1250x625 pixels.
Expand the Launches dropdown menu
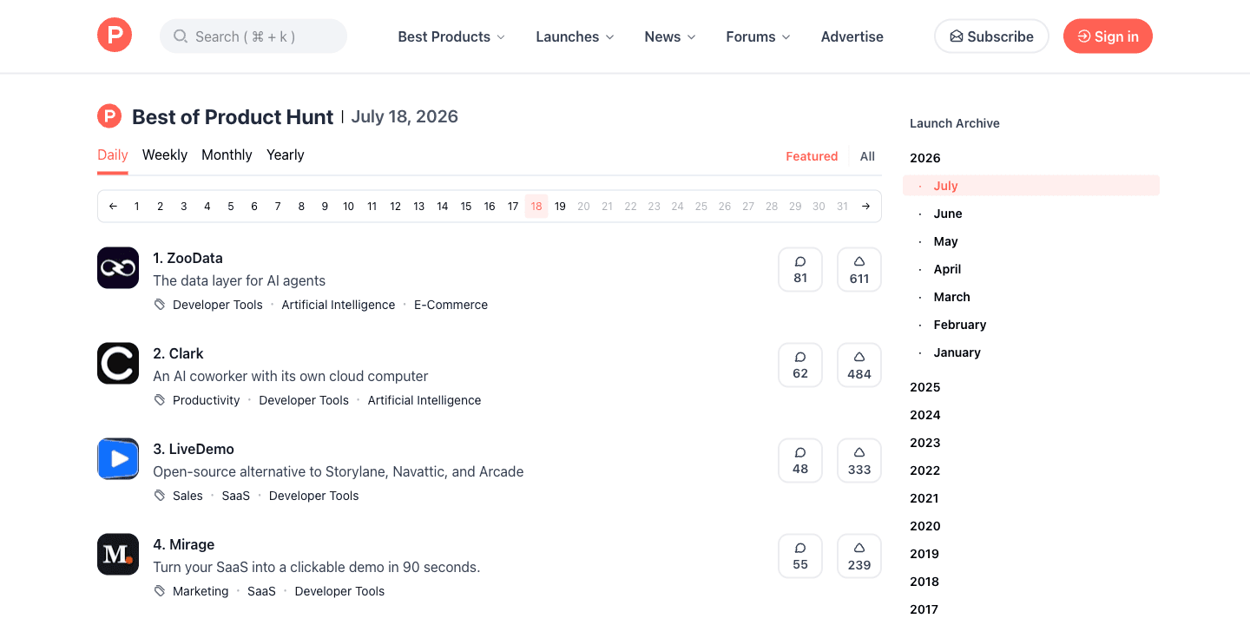(575, 36)
